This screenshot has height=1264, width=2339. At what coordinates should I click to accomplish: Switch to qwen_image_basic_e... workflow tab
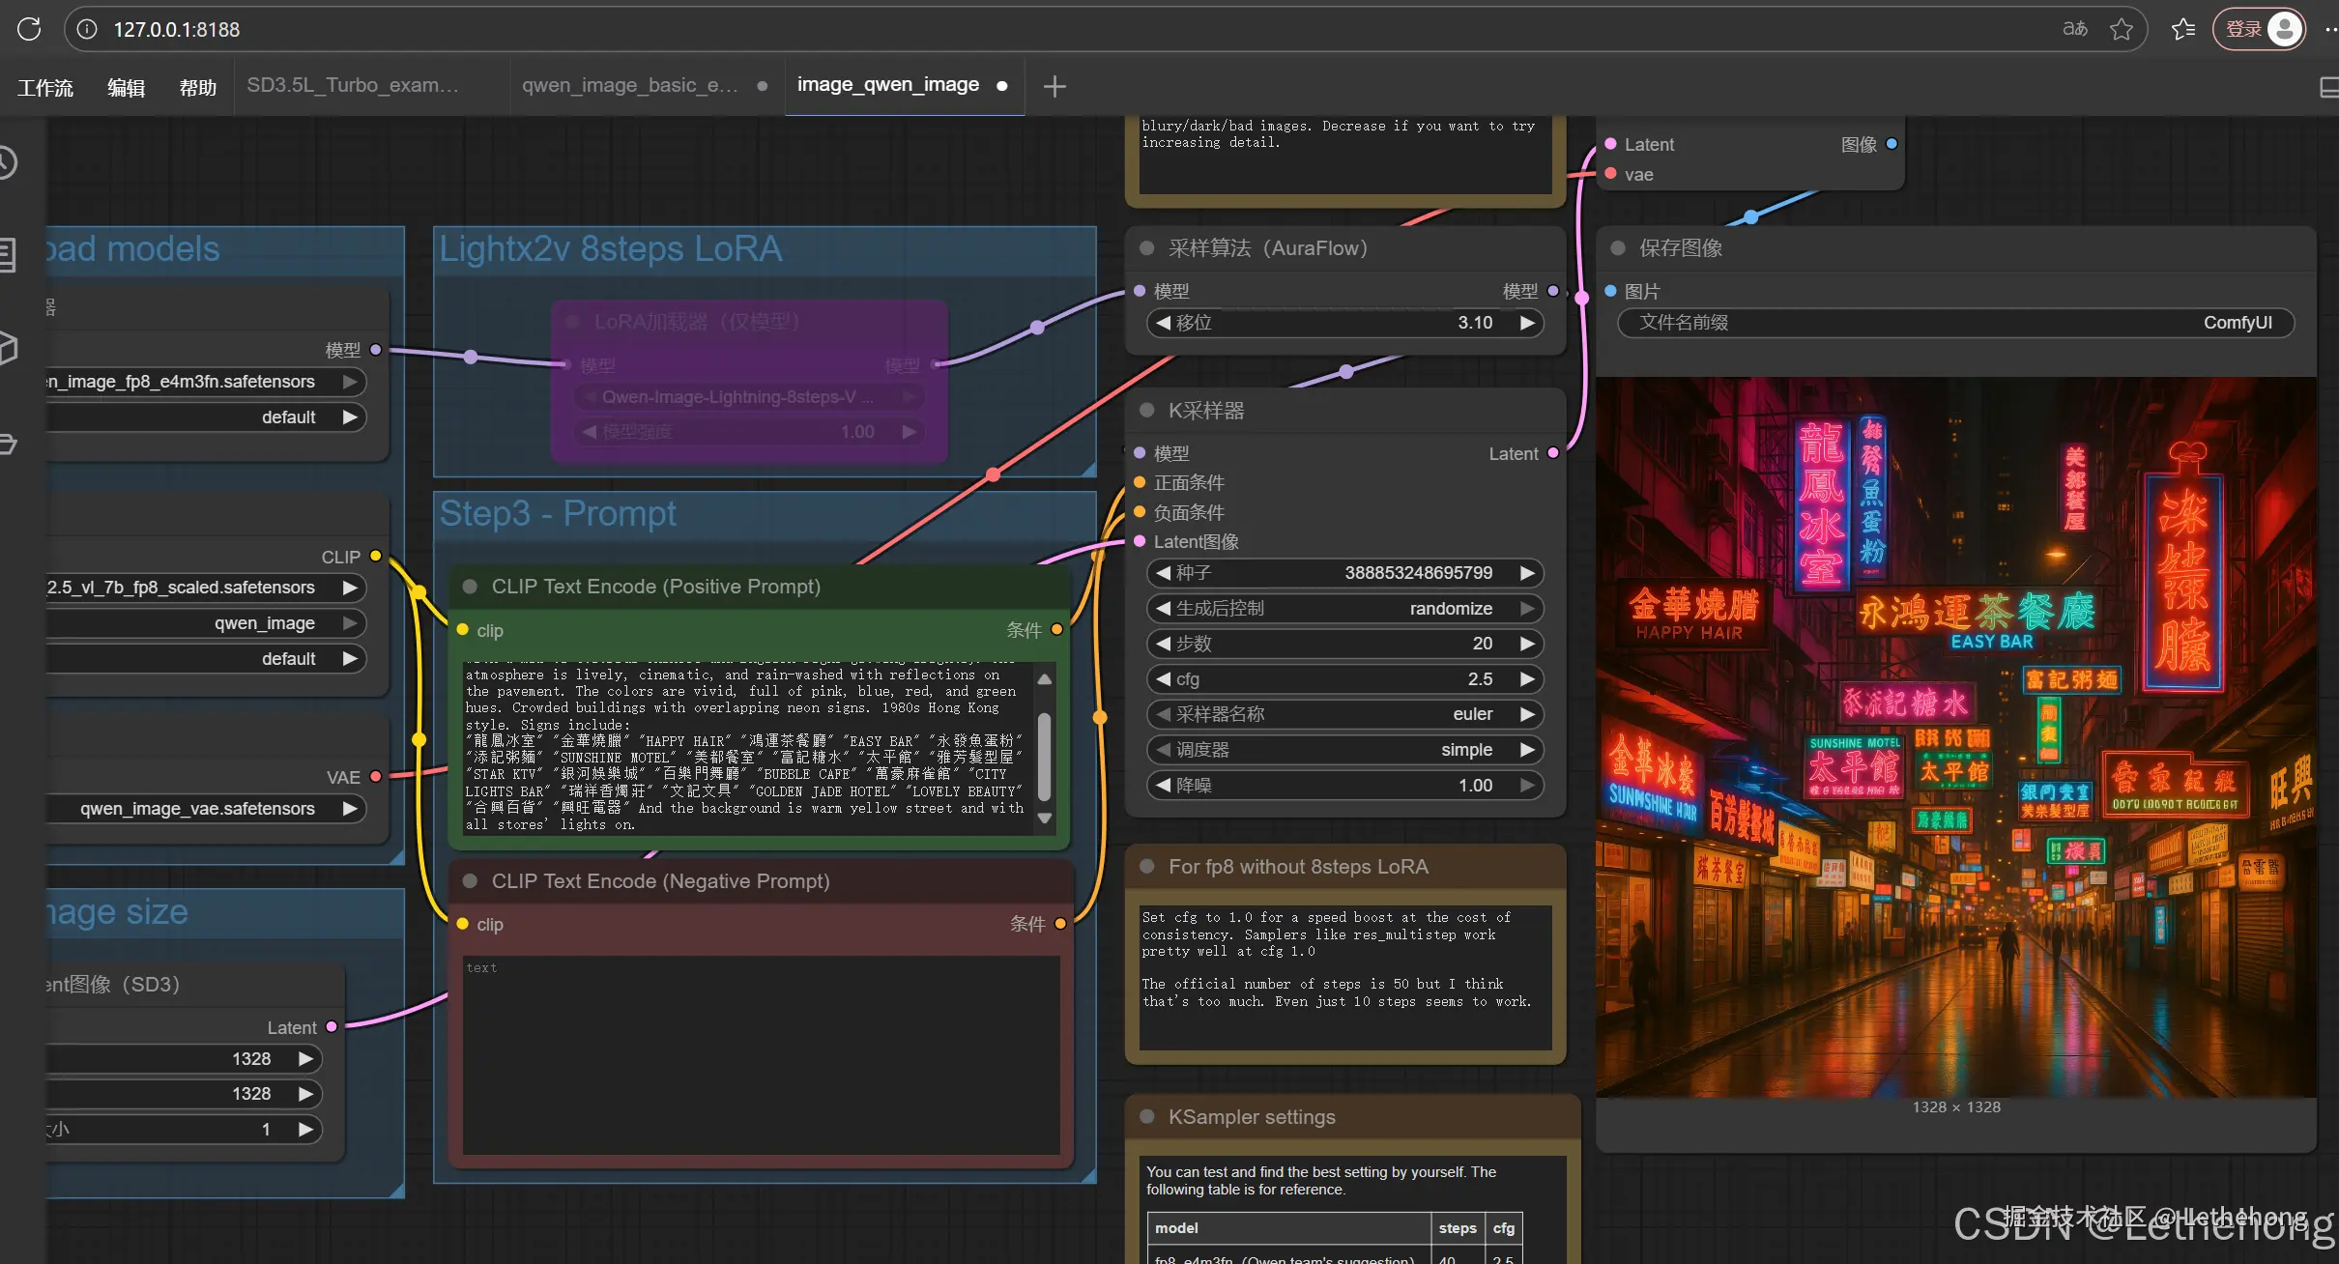click(630, 85)
